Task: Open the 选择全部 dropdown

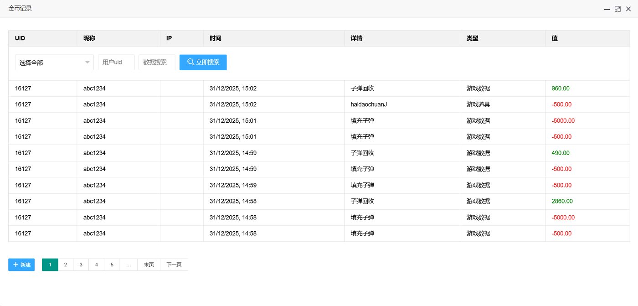Action: pyautogui.click(x=54, y=62)
